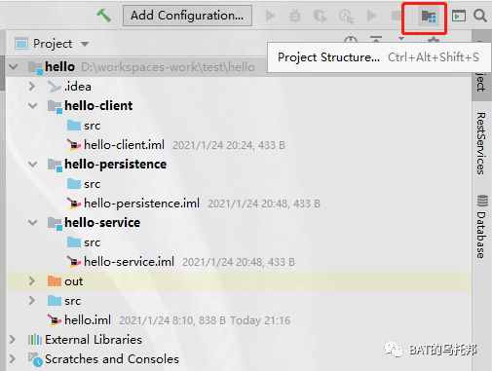Open the Project view dropdown arrow
The width and height of the screenshot is (492, 371).
tap(85, 44)
